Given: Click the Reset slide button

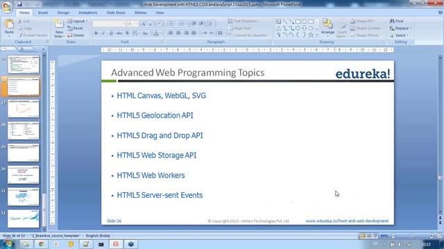Looking at the screenshot, I should click(x=76, y=28).
